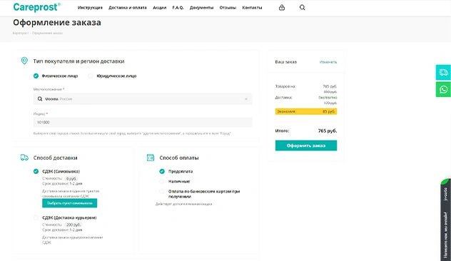Click the search magnifier in header
The width and height of the screenshot is (451, 261).
(x=302, y=7)
